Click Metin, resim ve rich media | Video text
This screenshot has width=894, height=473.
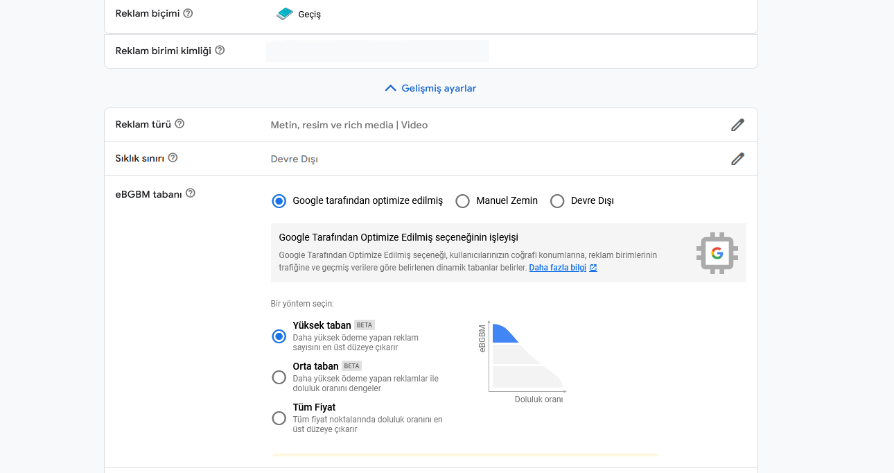[x=349, y=126]
